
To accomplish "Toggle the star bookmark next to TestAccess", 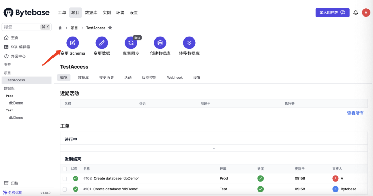I will point(110,28).
